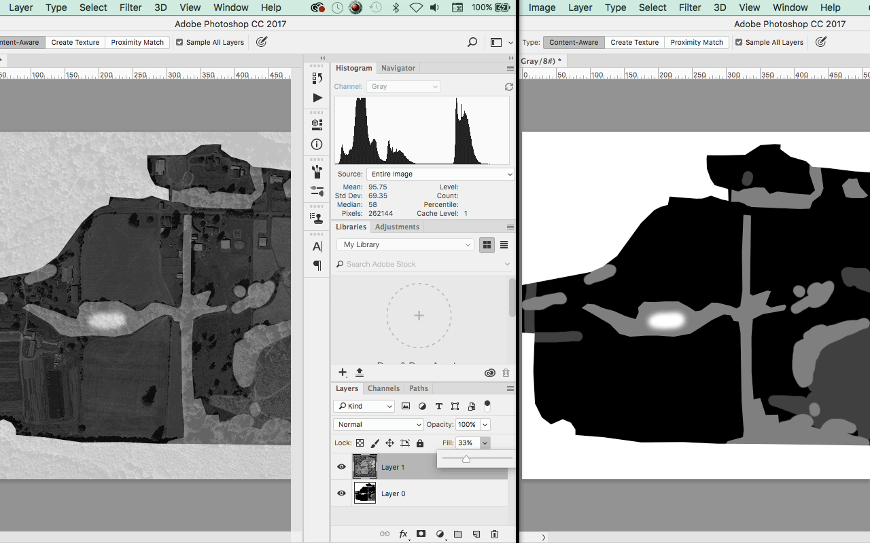Click the Fill percentage dropdown arrow

[x=485, y=443]
